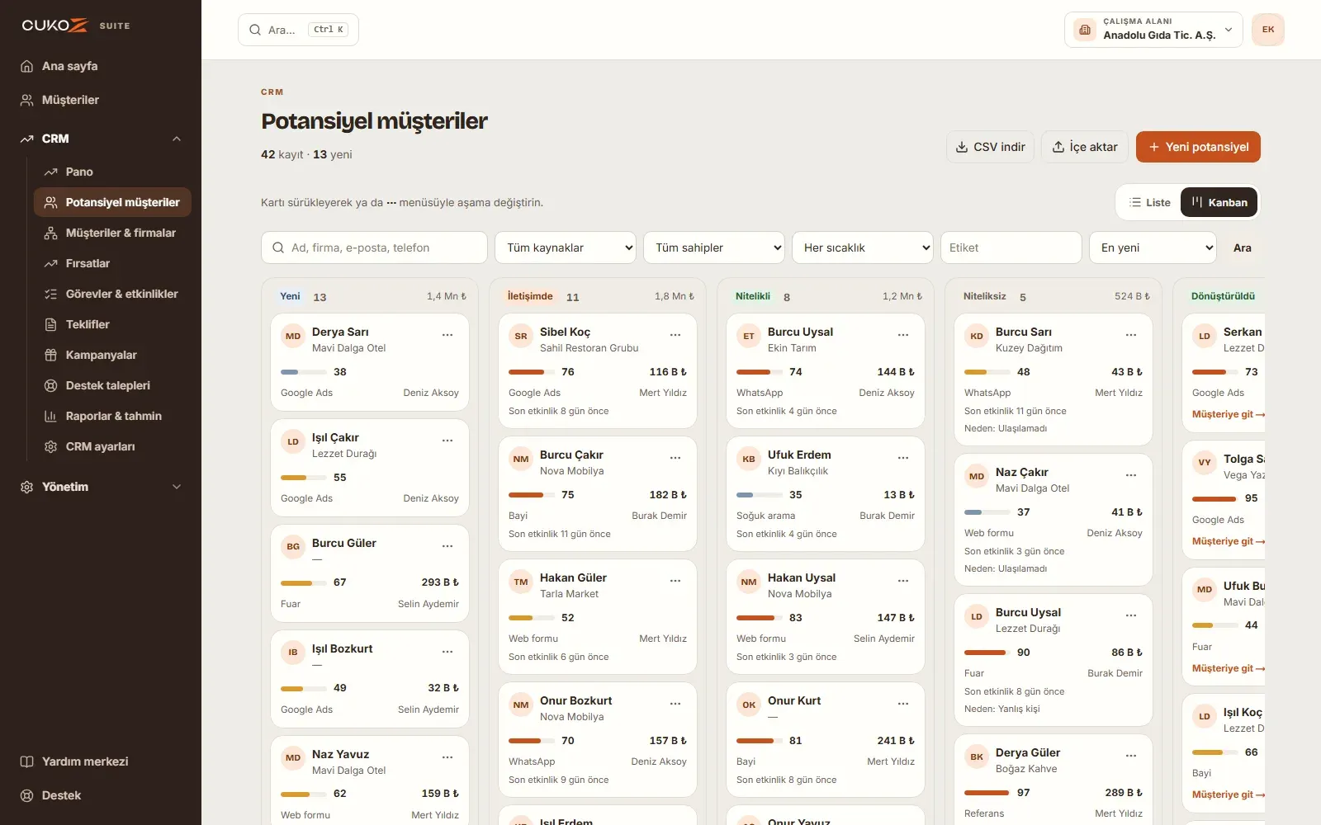
Task: Open the Burcu Güler lead card
Action: click(x=370, y=573)
